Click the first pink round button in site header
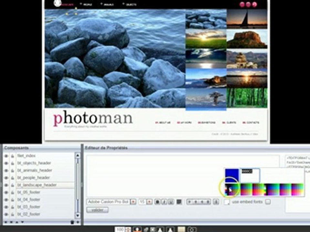 click(x=242, y=5)
